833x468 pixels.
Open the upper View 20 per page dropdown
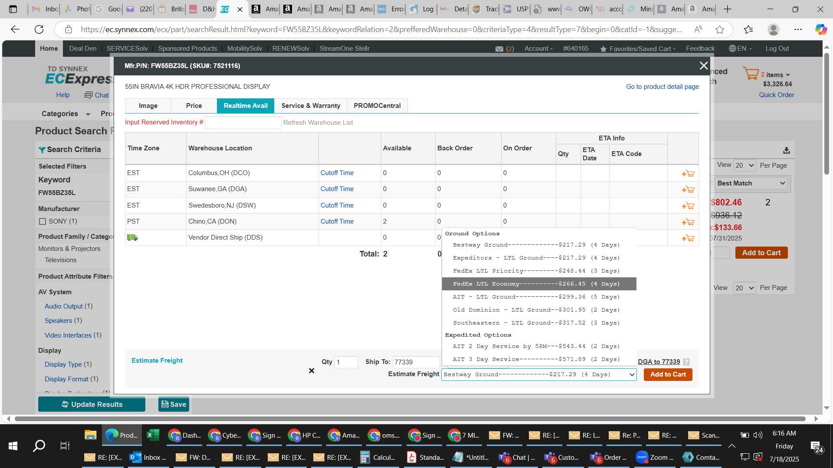(x=744, y=166)
